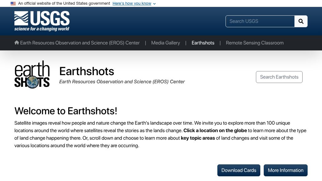Click the home icon in the navigation bar

click(x=17, y=43)
